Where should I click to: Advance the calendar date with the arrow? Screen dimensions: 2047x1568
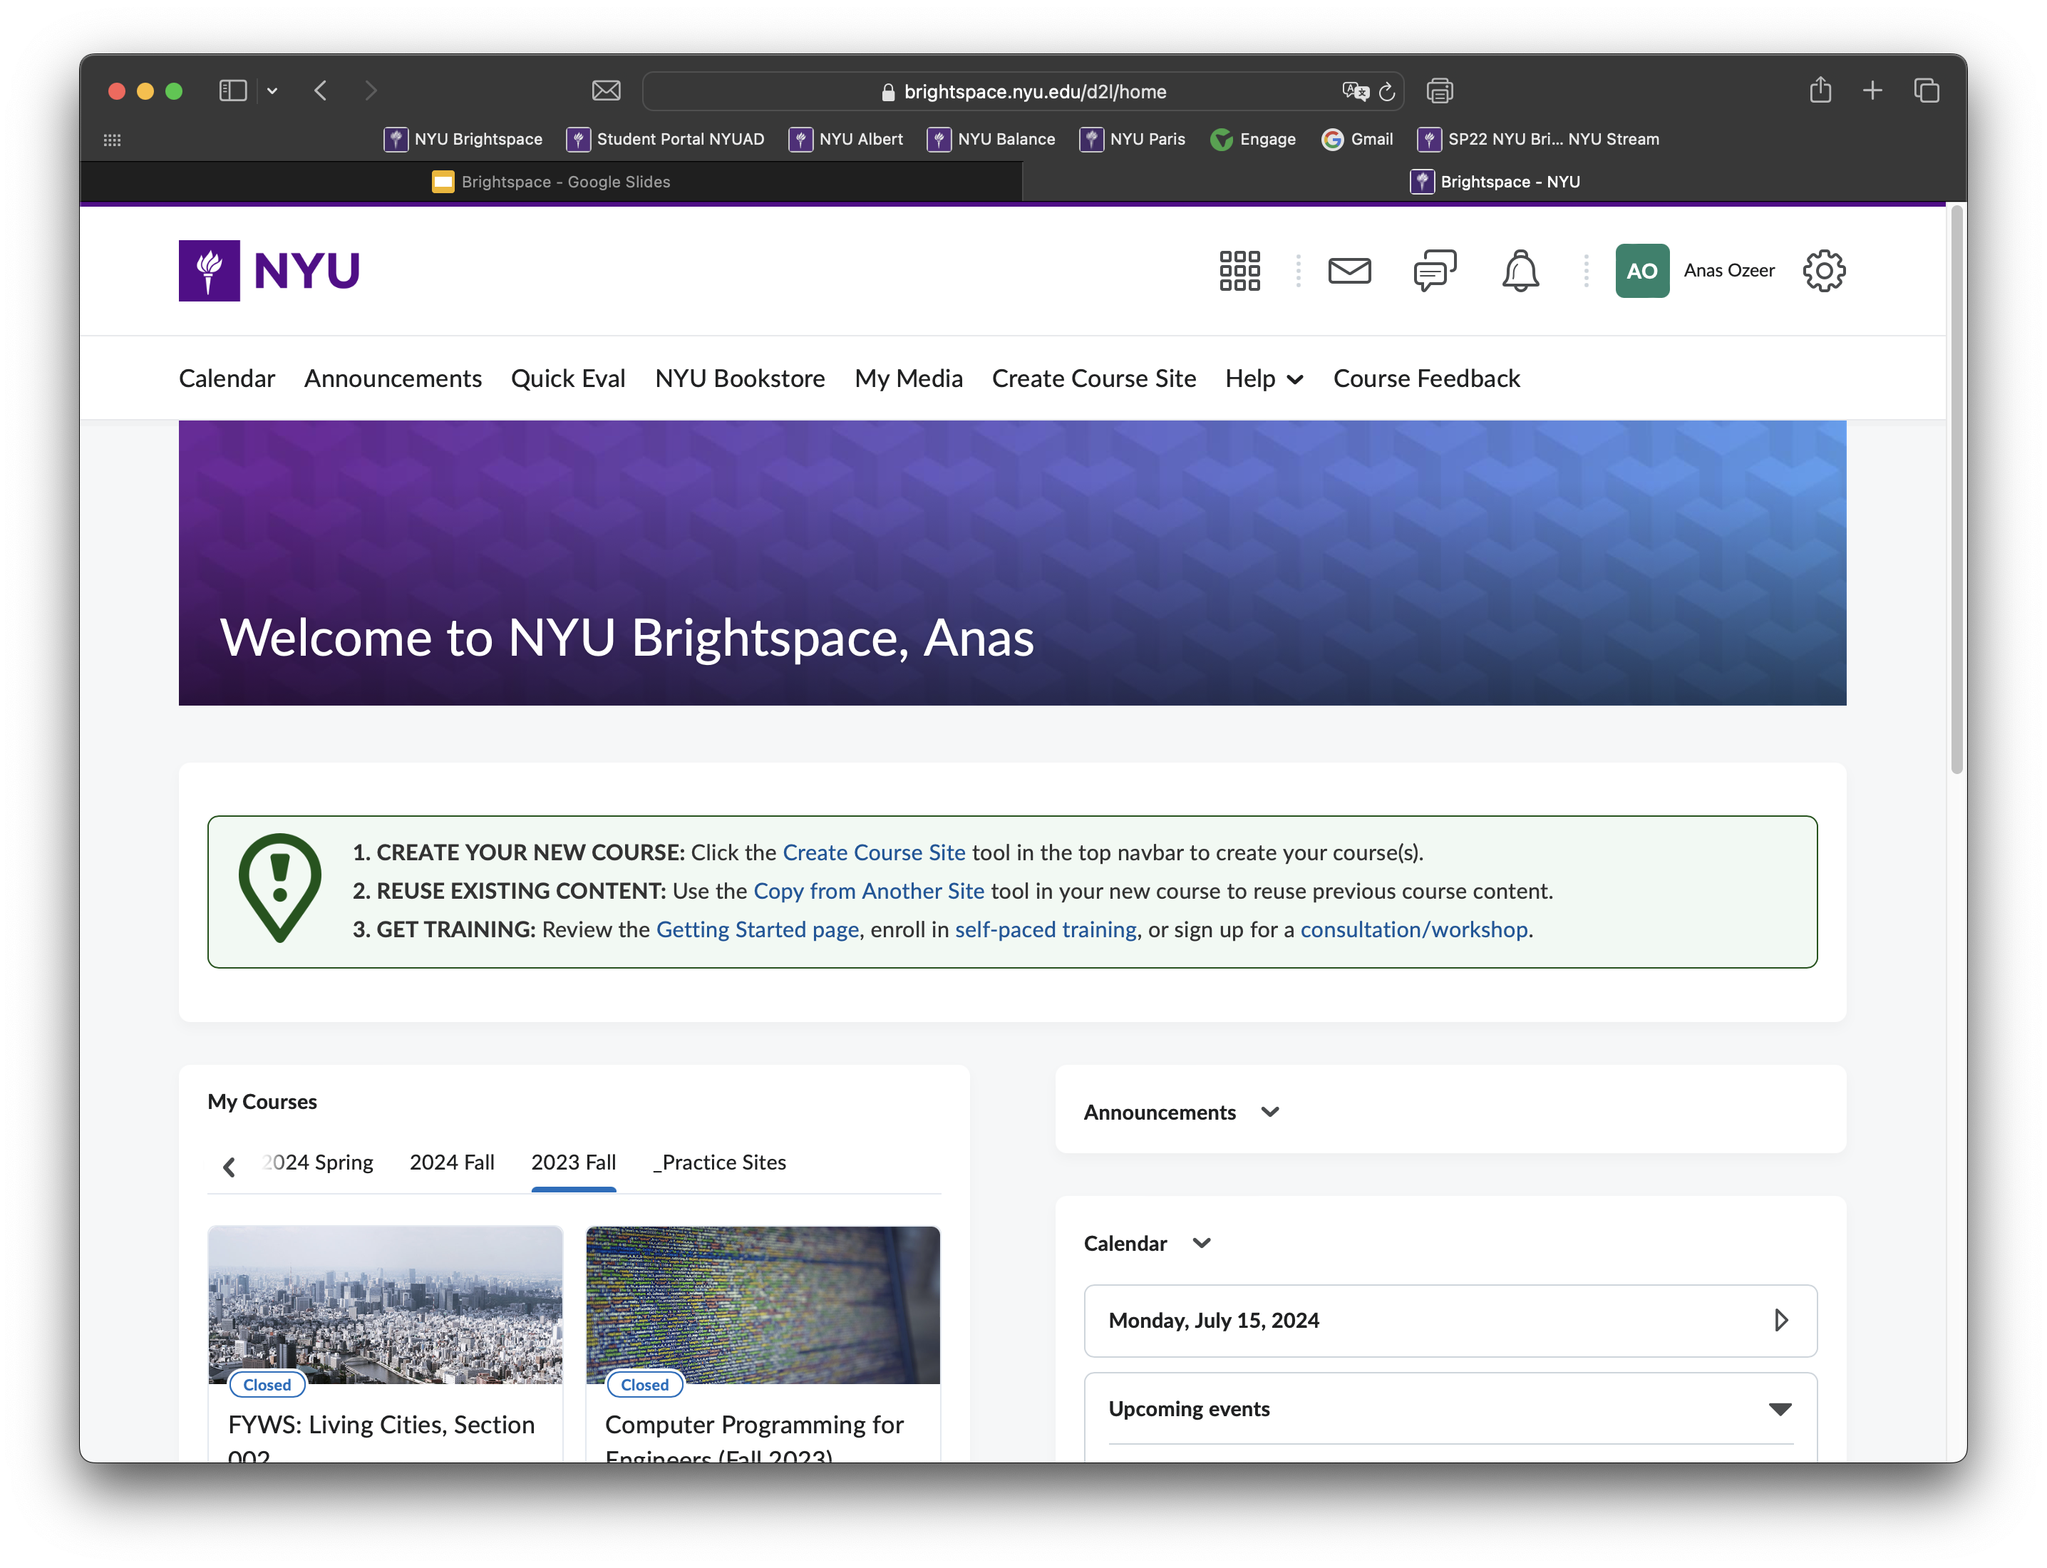point(1780,1321)
